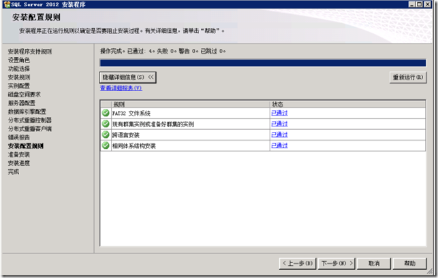The image size is (438, 278).
Task: Select 安装进度 step in sidebar
Action: pos(18,163)
